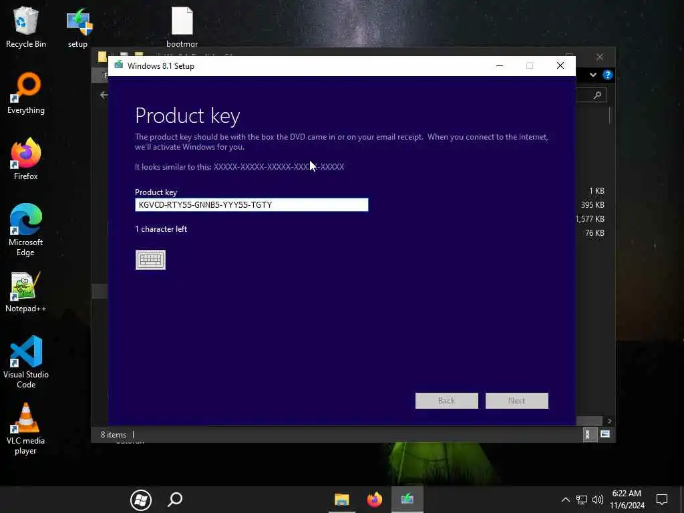684x513 pixels.
Task: Launch Notepad++ desktop shortcut
Action: (26, 292)
